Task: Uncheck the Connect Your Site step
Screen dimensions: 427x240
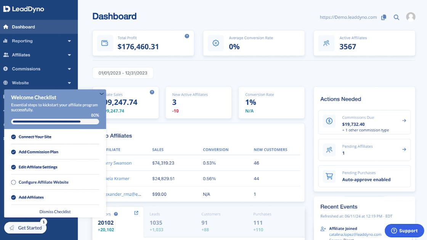Action: click(x=14, y=136)
